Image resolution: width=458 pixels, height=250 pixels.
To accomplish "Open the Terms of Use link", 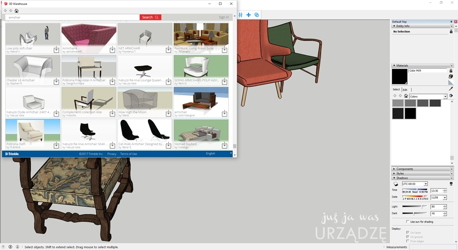I will [128, 154].
